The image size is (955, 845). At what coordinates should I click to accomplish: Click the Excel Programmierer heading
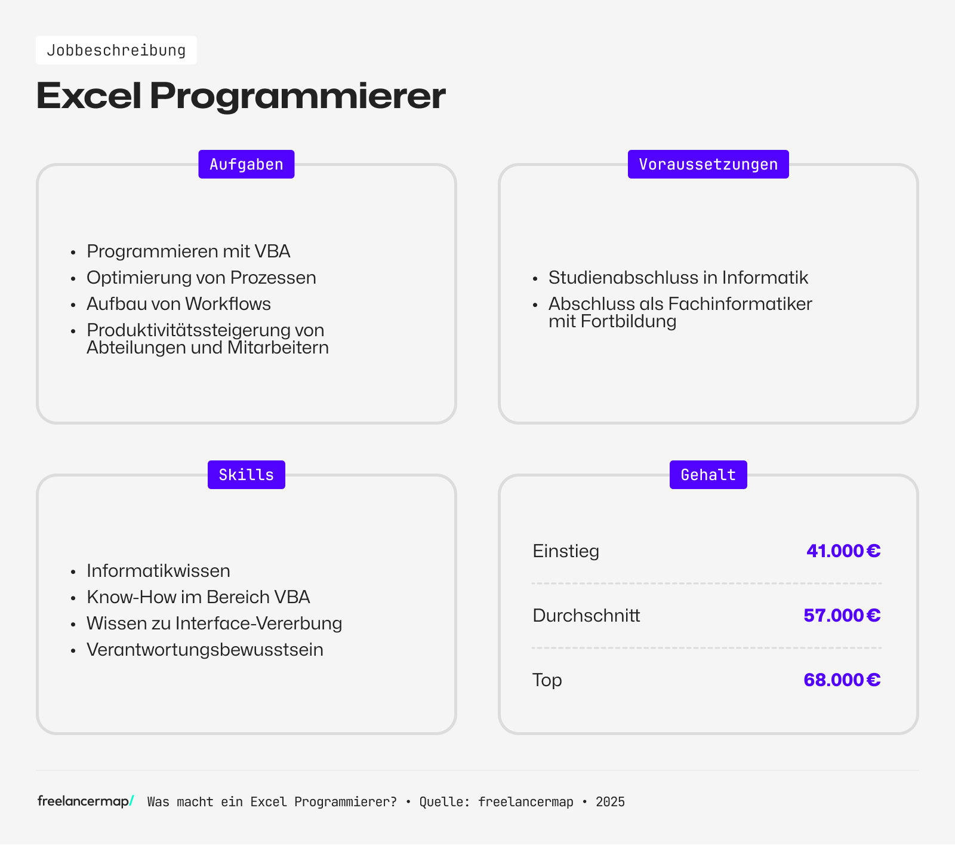click(x=241, y=96)
